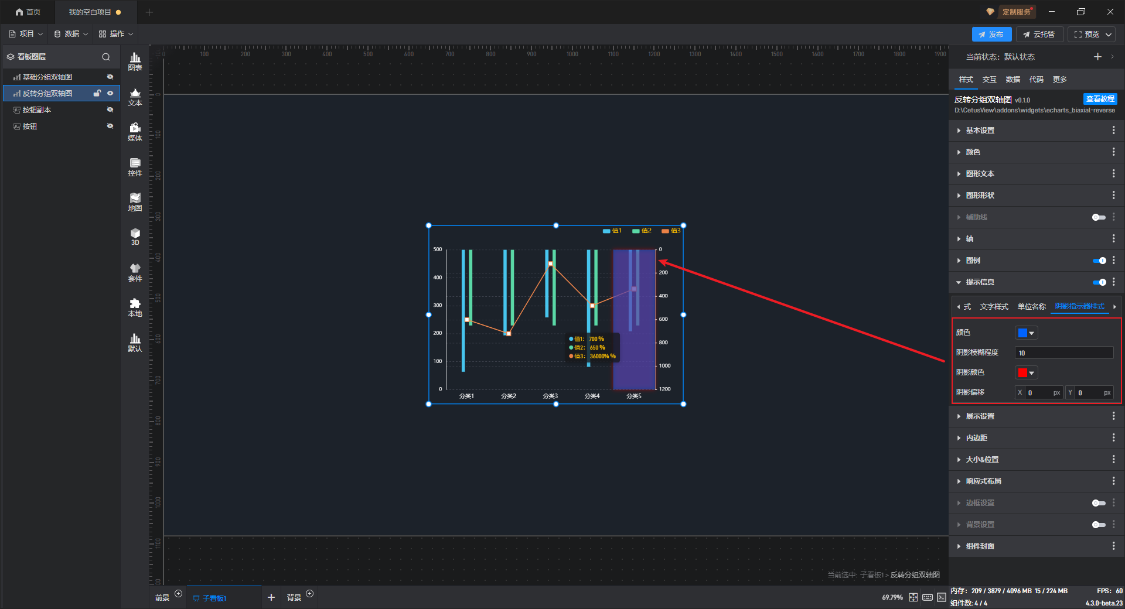The height and width of the screenshot is (609, 1125).
Task: Toggle the 图例 legend switch
Action: coord(1099,261)
